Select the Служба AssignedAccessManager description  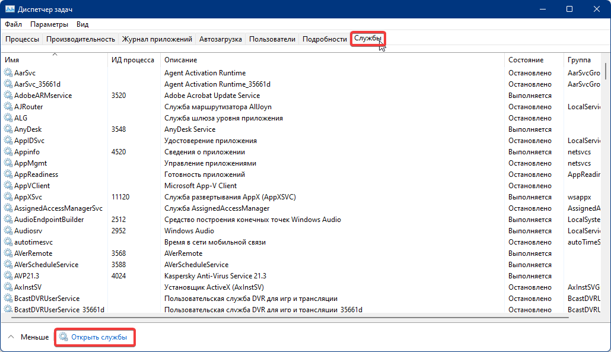[x=217, y=208]
